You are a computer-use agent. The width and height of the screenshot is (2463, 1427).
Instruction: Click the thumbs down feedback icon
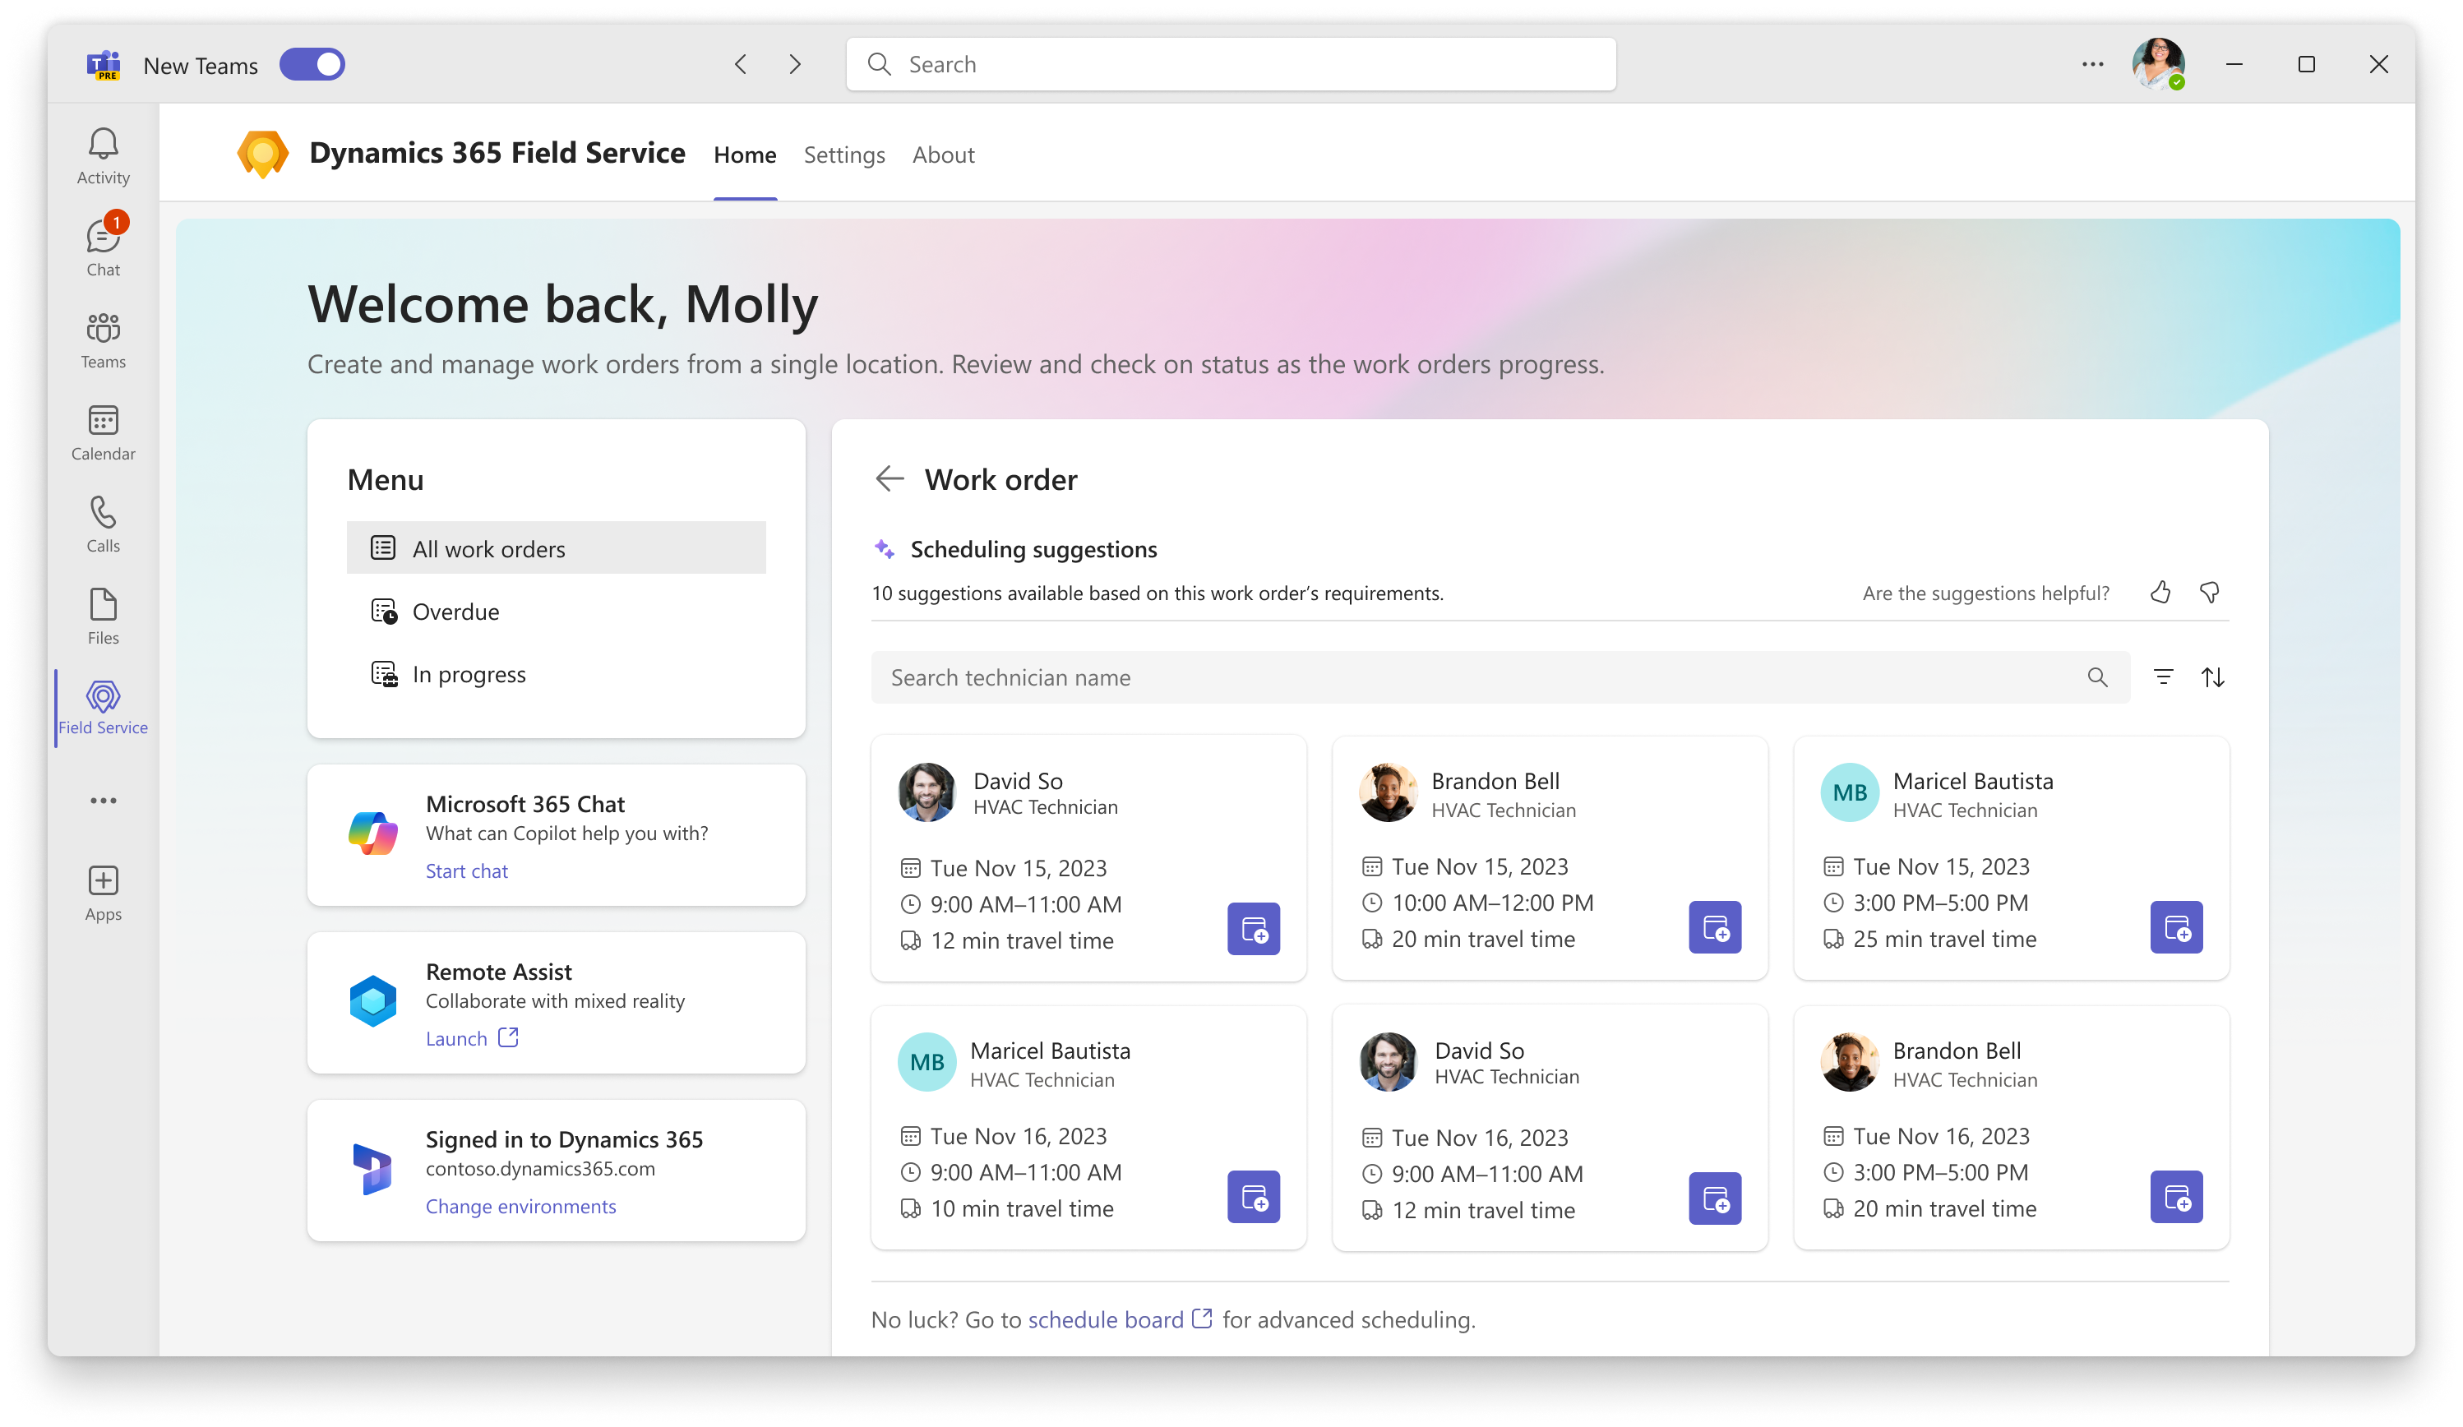tap(2209, 593)
